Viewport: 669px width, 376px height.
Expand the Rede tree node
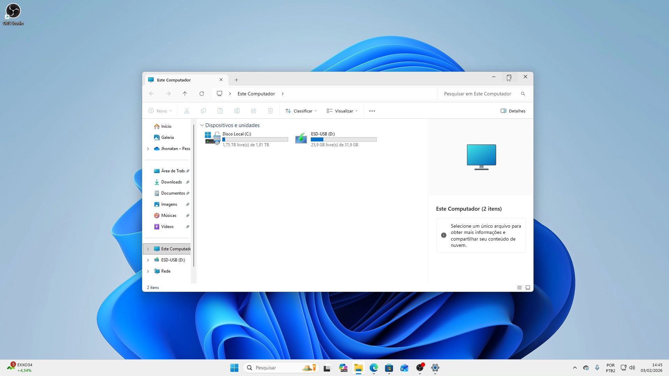pos(148,271)
